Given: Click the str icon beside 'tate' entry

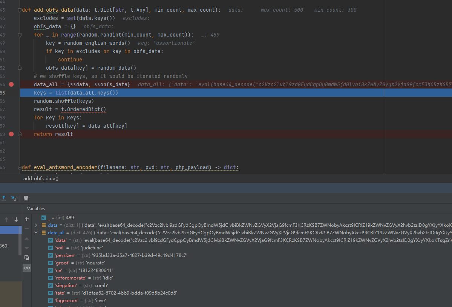Looking at the screenshot, I should (51, 293).
